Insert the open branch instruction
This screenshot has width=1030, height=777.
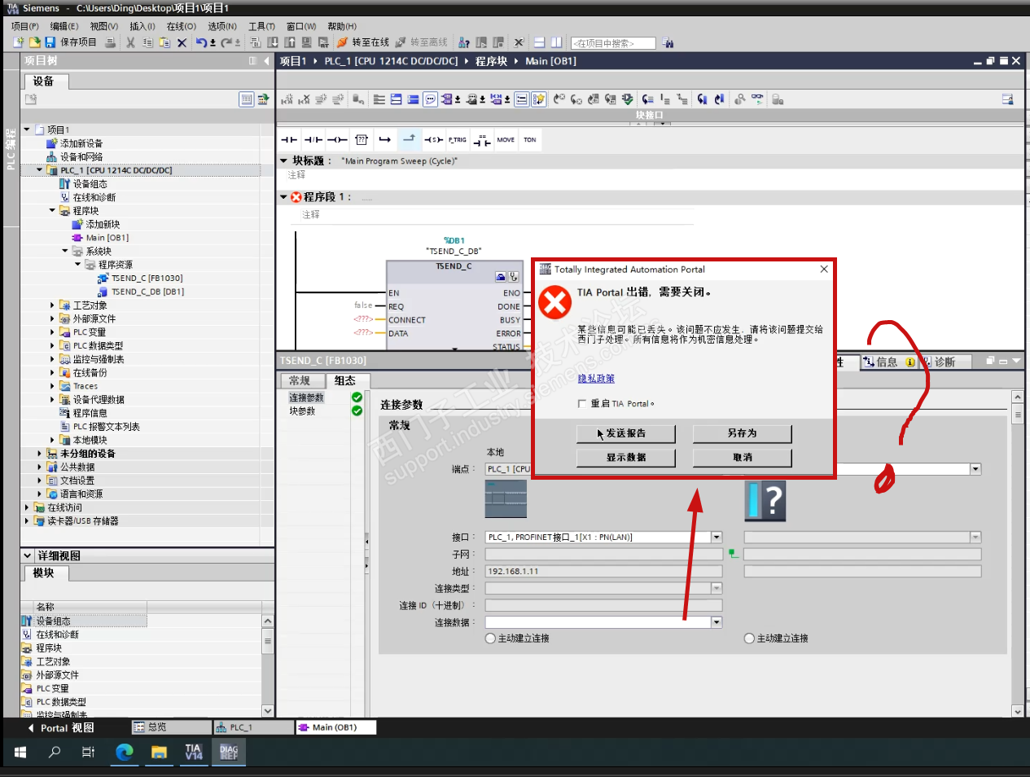point(385,140)
